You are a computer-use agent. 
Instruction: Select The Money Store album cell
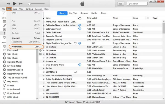[120, 68]
